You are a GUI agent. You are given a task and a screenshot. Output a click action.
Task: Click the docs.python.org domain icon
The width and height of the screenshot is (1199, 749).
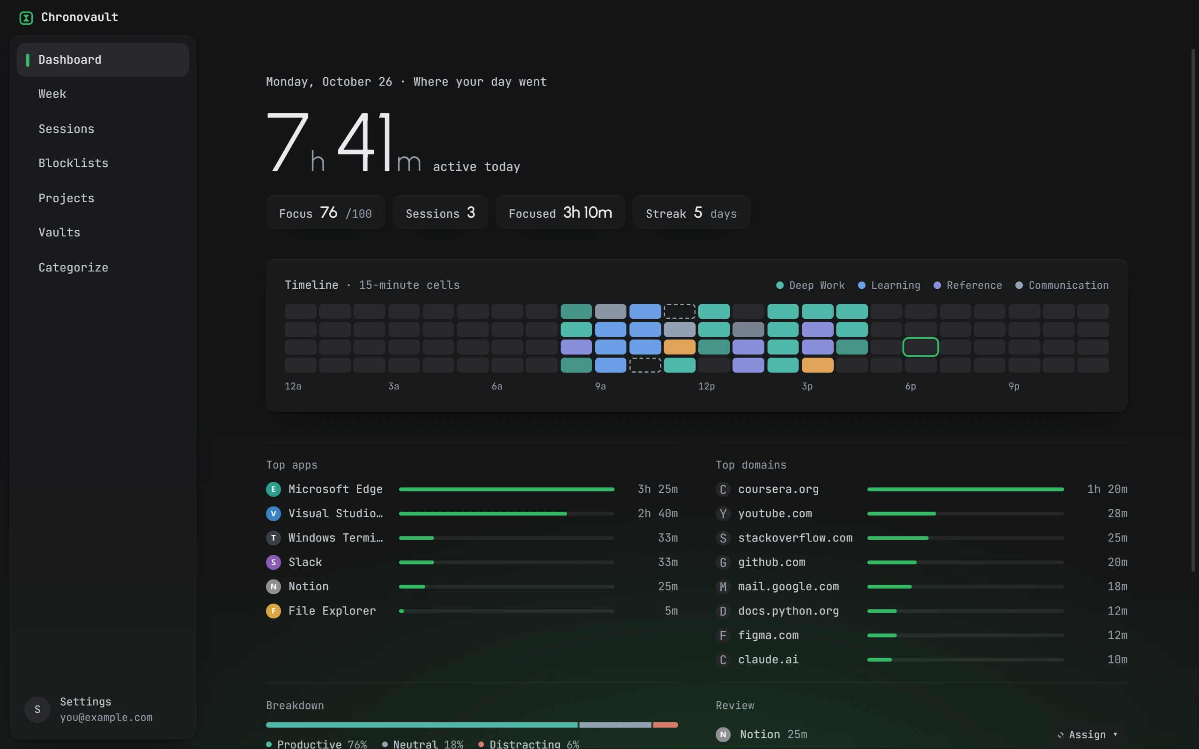coord(723,611)
